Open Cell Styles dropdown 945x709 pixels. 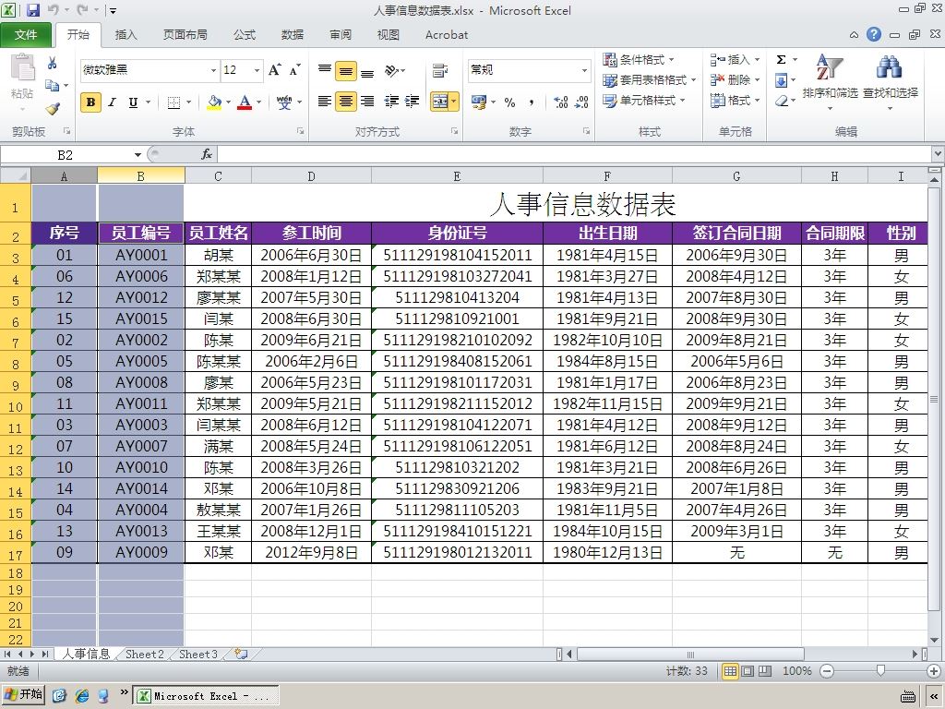pyautogui.click(x=644, y=100)
